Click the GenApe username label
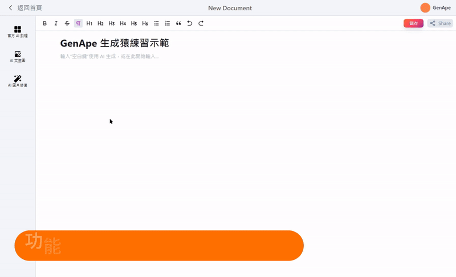 [x=441, y=8]
